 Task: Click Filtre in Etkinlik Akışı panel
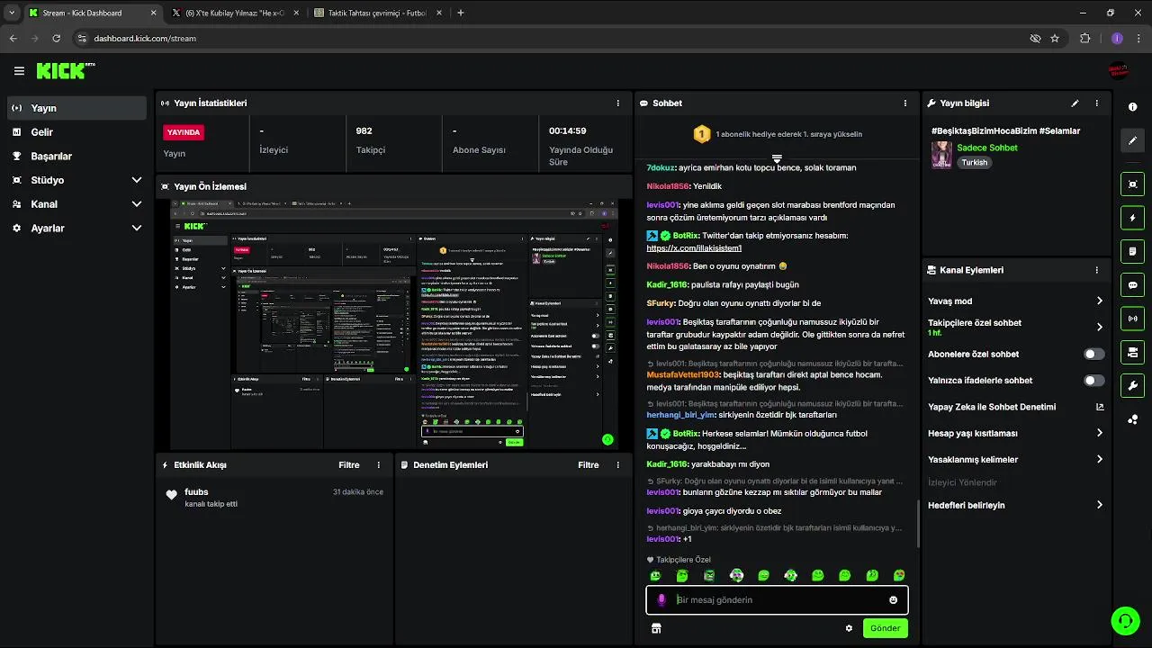(x=349, y=465)
